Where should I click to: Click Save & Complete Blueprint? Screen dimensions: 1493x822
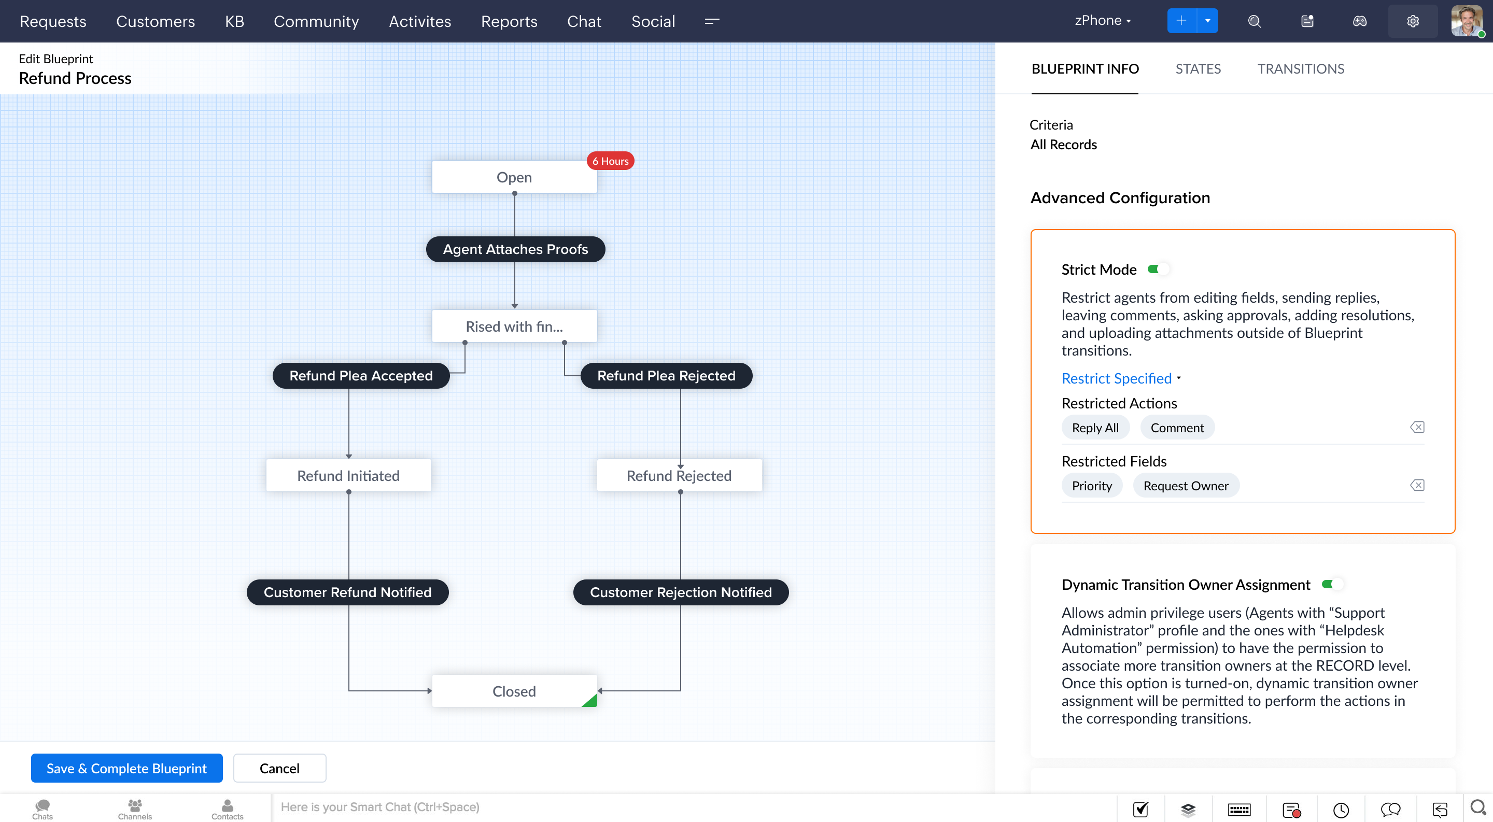click(126, 768)
